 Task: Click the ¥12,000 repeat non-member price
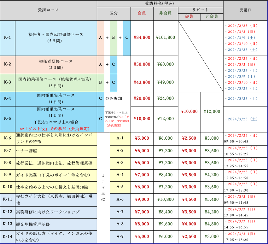pyautogui.click(x=212, y=112)
